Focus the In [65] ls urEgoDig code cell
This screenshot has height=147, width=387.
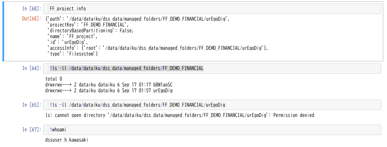(x=212, y=105)
